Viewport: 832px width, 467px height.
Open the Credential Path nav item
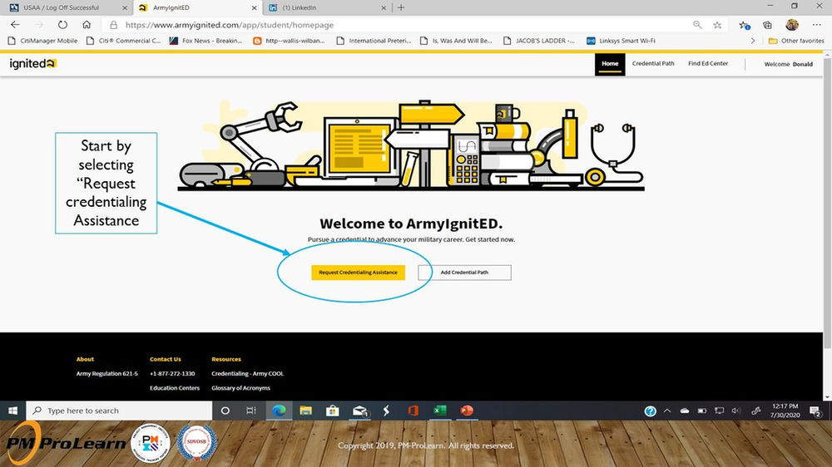(653, 64)
